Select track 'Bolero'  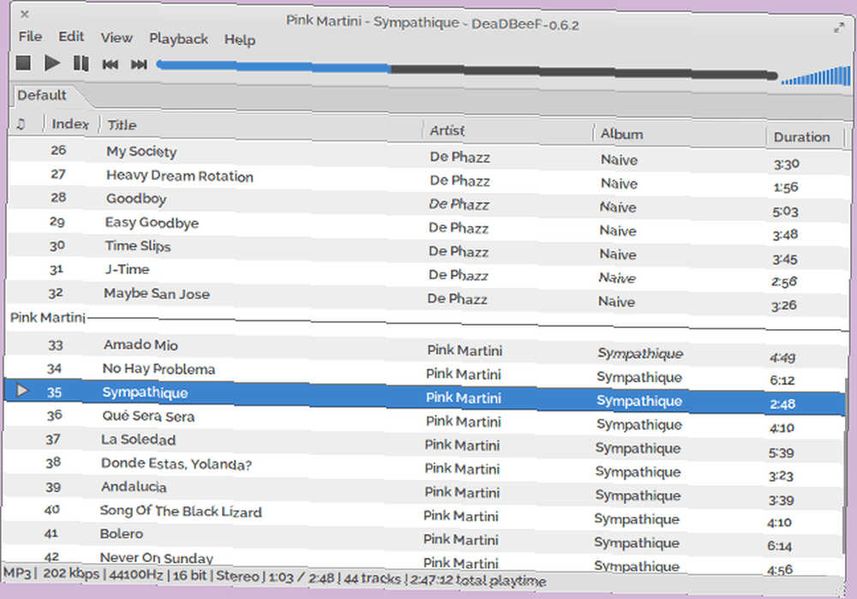[122, 534]
